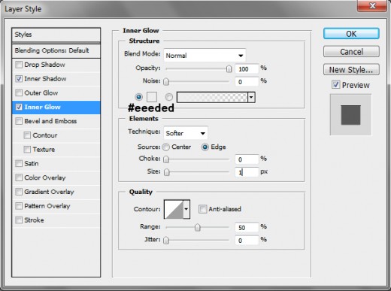The width and height of the screenshot is (391, 291).
Task: Click the style preview square
Action: tap(350, 115)
